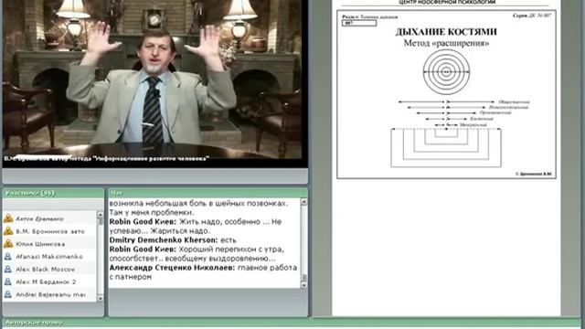Select participant Afanasi Makcimenko

pyautogui.click(x=49, y=257)
